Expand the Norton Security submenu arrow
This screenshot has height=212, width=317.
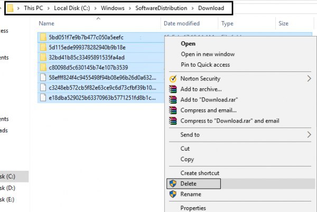click(309, 79)
